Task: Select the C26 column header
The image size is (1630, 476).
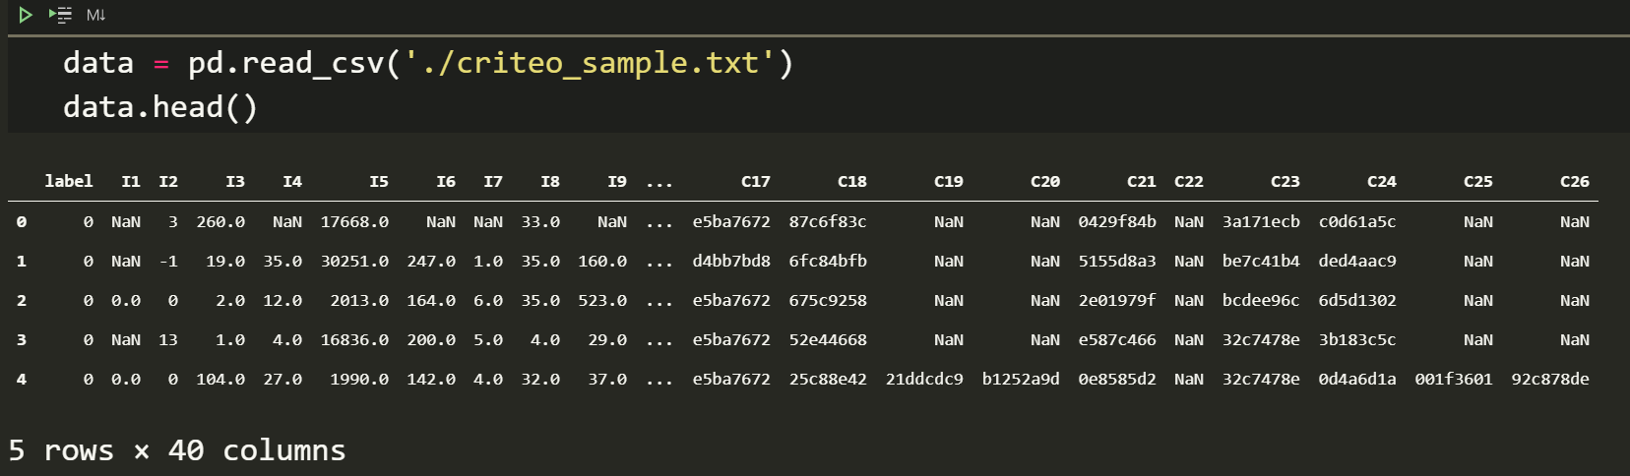Action: [x=1575, y=182]
